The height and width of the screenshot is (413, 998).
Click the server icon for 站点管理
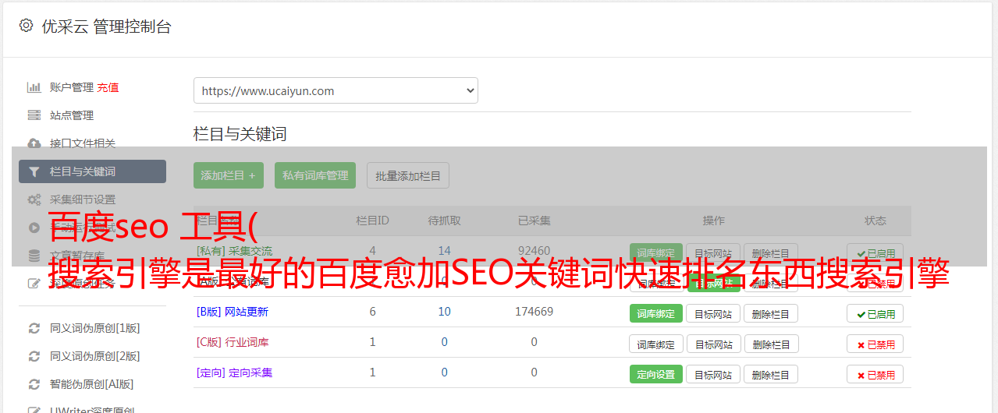[34, 115]
